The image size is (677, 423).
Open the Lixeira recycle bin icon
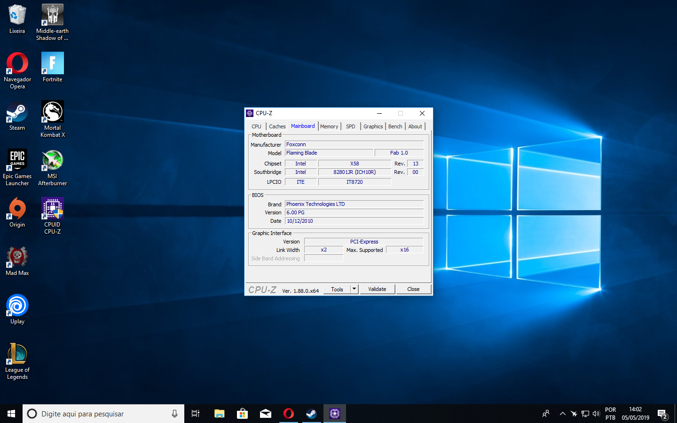tap(17, 19)
